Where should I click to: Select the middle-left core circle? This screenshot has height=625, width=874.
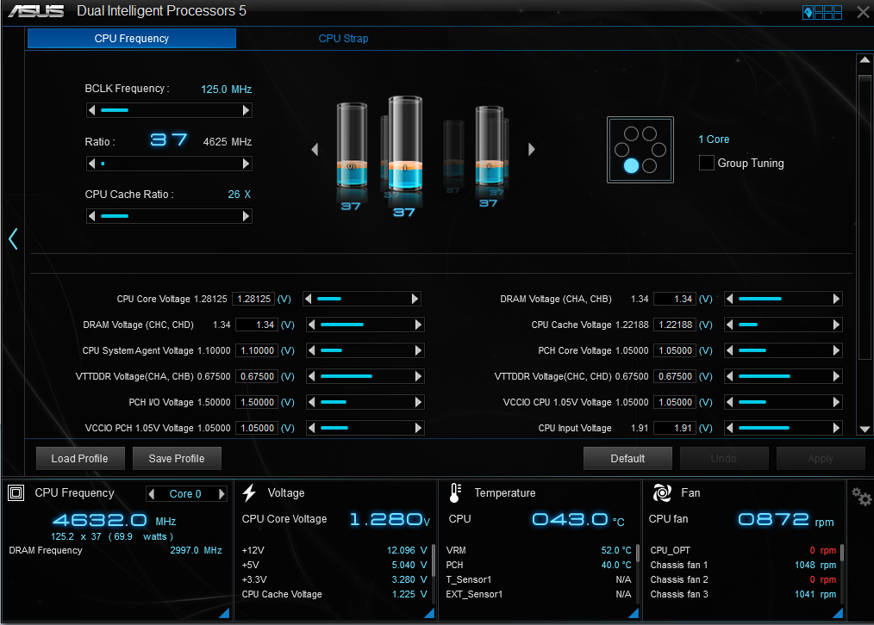[622, 150]
